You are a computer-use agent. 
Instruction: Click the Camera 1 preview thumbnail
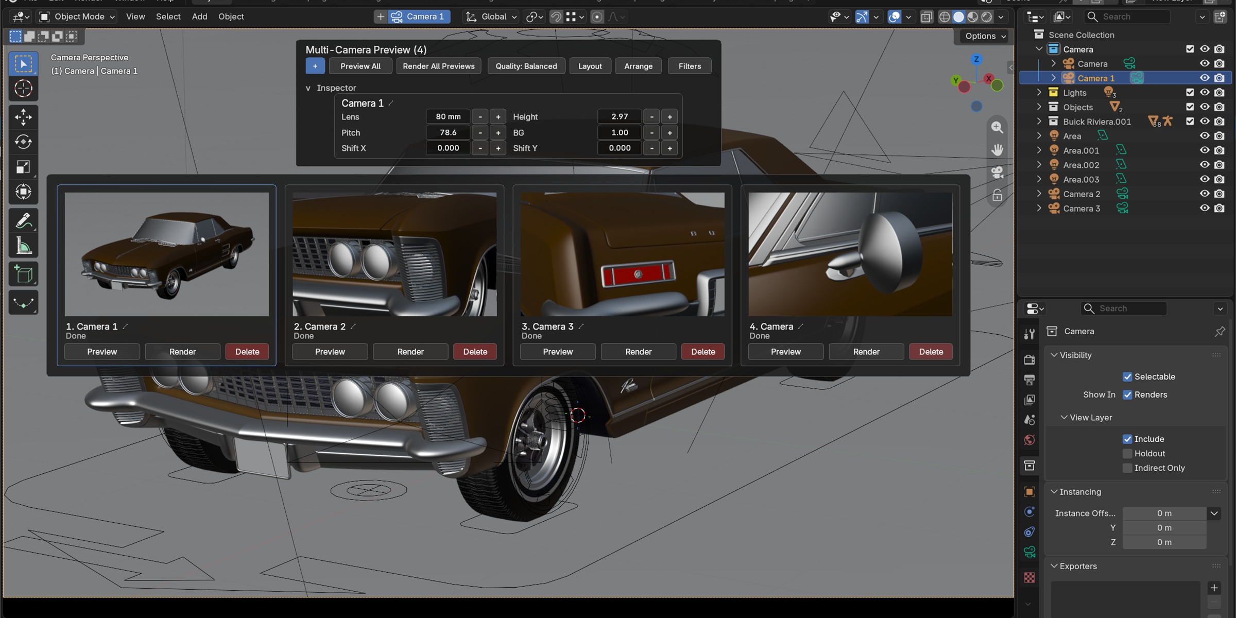click(x=167, y=254)
